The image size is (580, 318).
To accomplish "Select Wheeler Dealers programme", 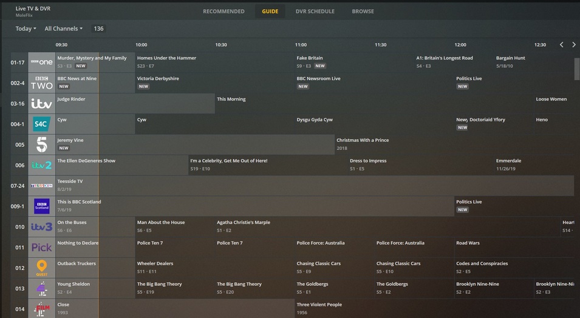I will click(x=215, y=268).
